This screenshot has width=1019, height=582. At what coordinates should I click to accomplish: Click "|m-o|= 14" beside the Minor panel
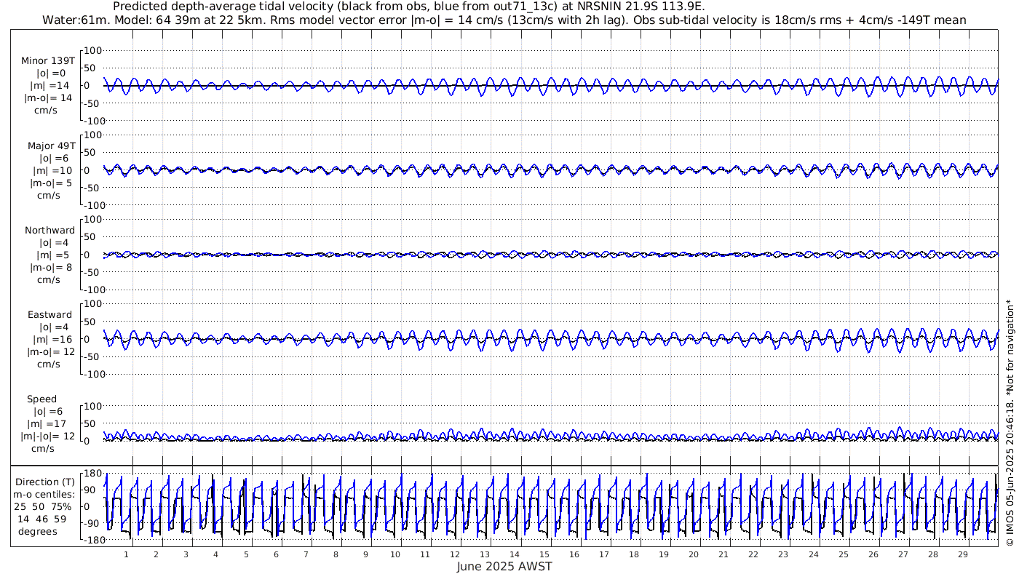click(x=49, y=98)
